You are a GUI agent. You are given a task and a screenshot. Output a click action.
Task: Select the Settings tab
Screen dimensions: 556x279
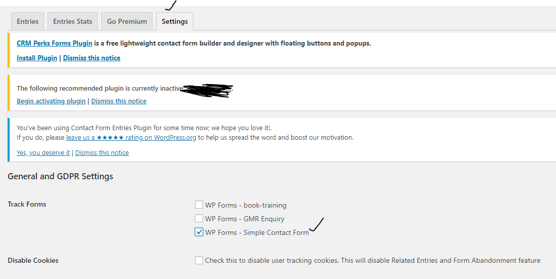[x=175, y=21]
